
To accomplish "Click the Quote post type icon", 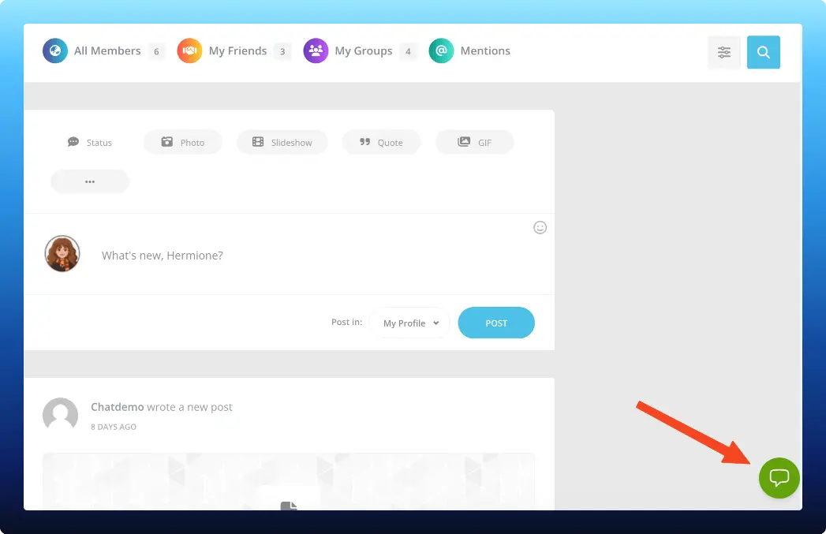I will point(364,142).
